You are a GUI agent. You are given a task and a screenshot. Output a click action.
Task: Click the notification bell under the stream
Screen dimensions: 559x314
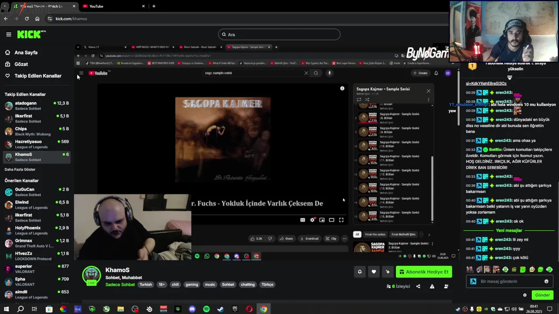point(360,272)
